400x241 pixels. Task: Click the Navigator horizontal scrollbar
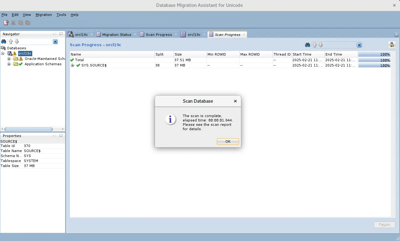28,129
